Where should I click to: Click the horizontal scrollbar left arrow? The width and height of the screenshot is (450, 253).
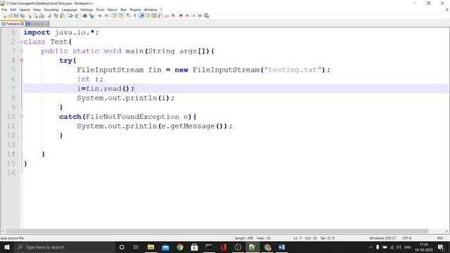click(x=3, y=231)
